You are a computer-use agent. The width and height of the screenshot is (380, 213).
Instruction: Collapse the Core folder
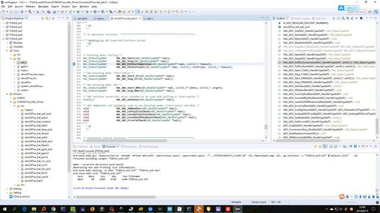point(7,51)
